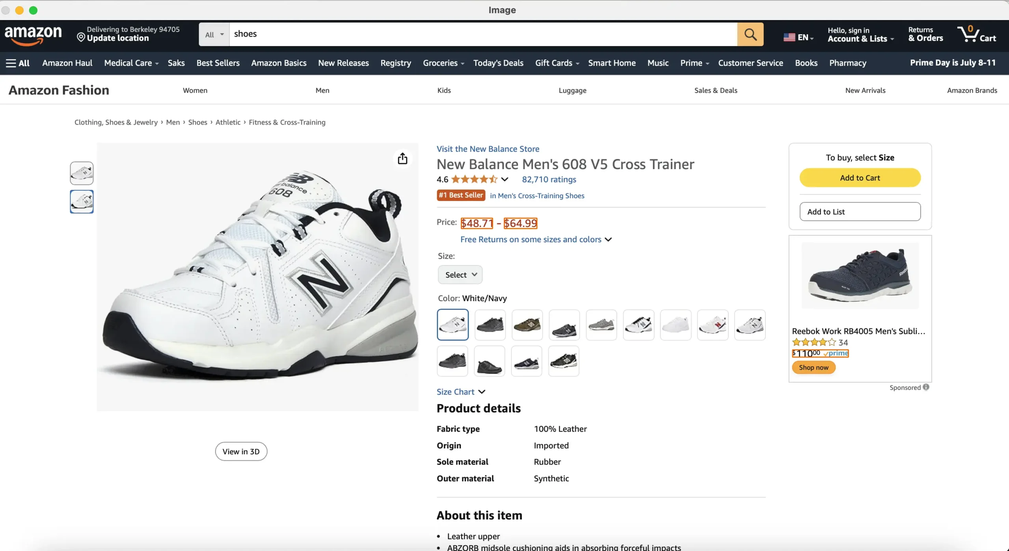Open the Size Select dropdown
The image size is (1009, 551).
(x=460, y=275)
